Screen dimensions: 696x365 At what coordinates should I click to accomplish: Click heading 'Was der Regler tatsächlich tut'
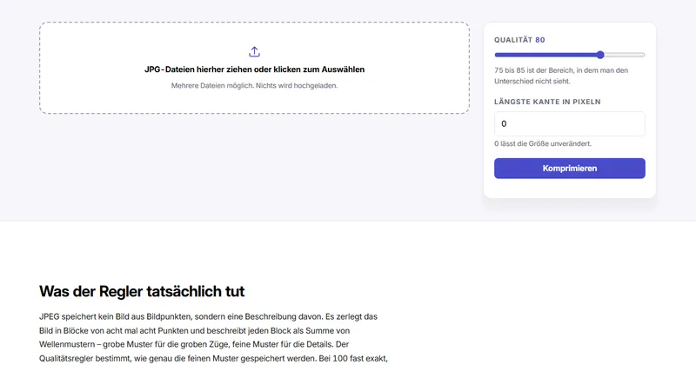pyautogui.click(x=142, y=291)
